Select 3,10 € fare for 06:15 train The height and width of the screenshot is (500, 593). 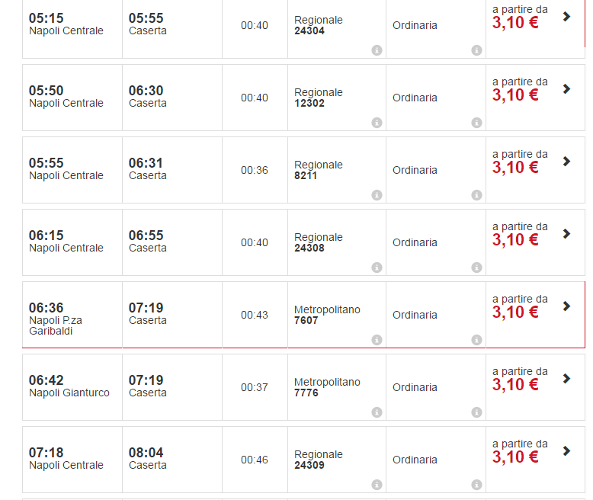tap(515, 239)
